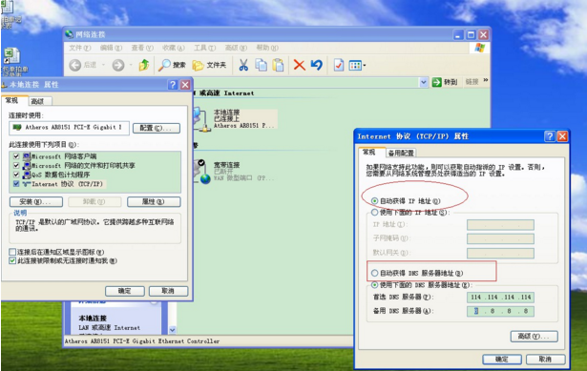Viewport: 587px width, 371px height.
Task: Click help ? icon in TCP/IP 属性 title bar
Action: pyautogui.click(x=550, y=136)
